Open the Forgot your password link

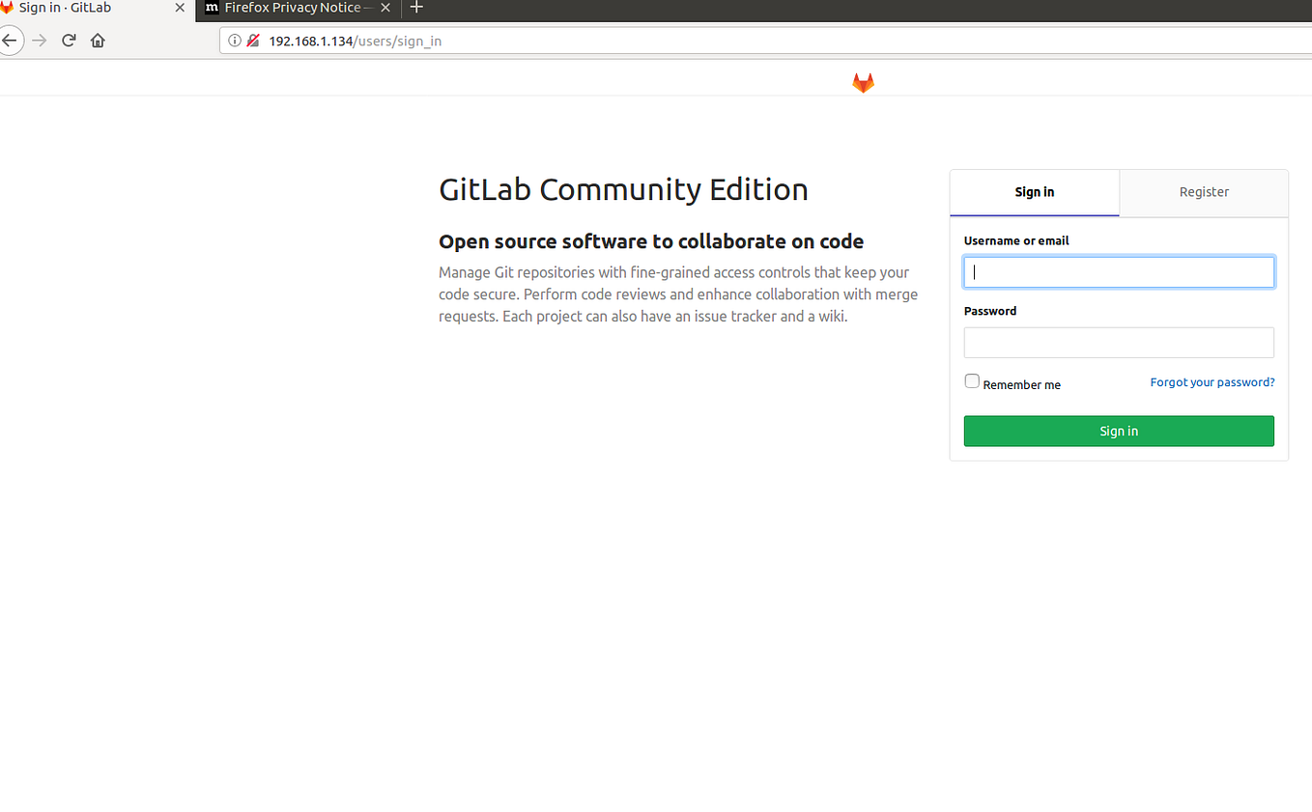[x=1212, y=381]
